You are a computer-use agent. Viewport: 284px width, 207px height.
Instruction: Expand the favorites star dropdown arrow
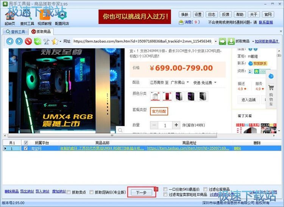pyautogui.click(x=60, y=41)
